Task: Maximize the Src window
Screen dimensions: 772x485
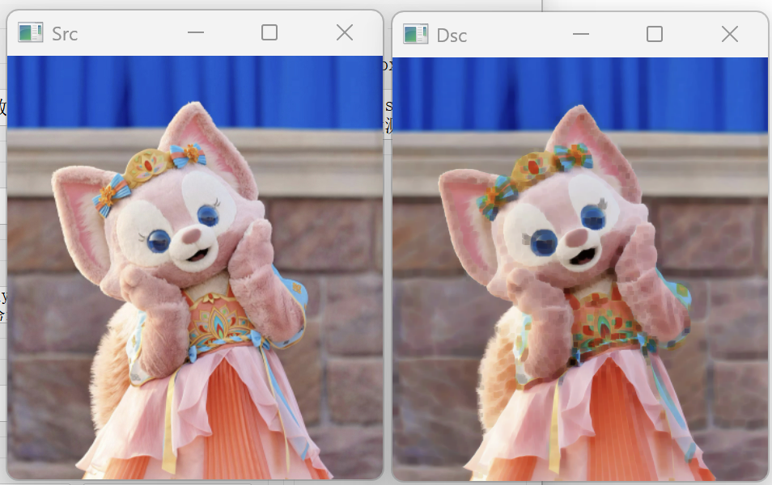Action: click(269, 33)
